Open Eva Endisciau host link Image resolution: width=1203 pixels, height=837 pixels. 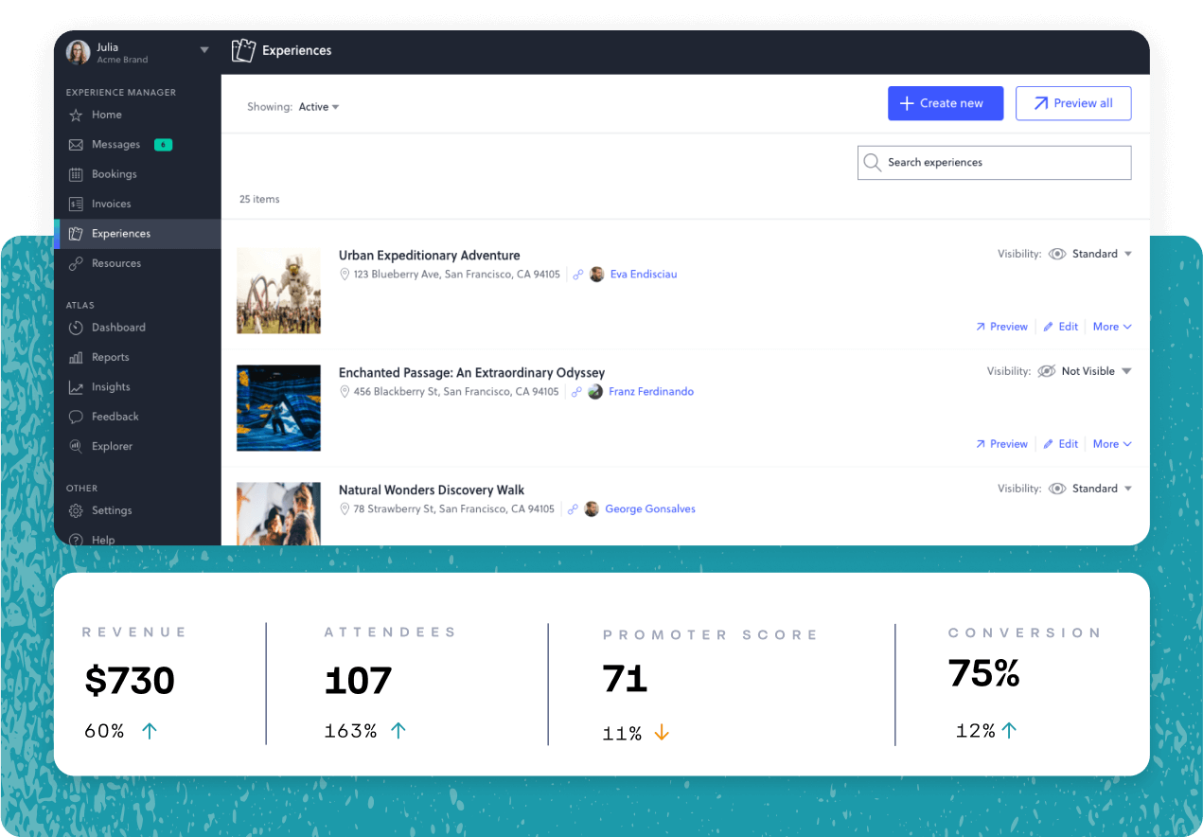644,275
